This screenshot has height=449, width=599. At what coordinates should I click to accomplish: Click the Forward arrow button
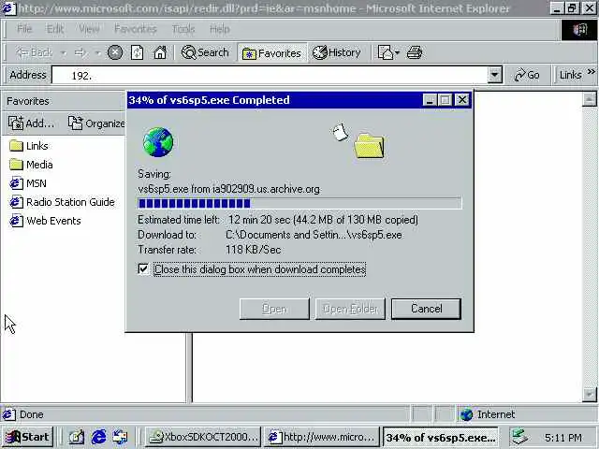click(x=80, y=52)
